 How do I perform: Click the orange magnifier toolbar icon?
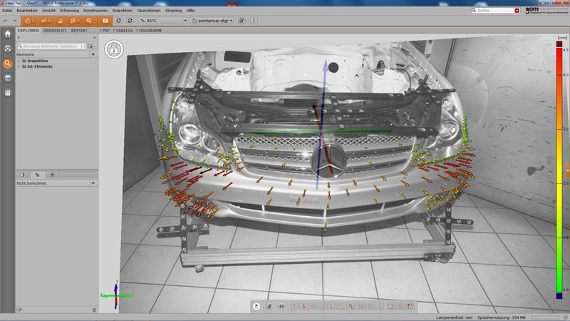coord(89,21)
